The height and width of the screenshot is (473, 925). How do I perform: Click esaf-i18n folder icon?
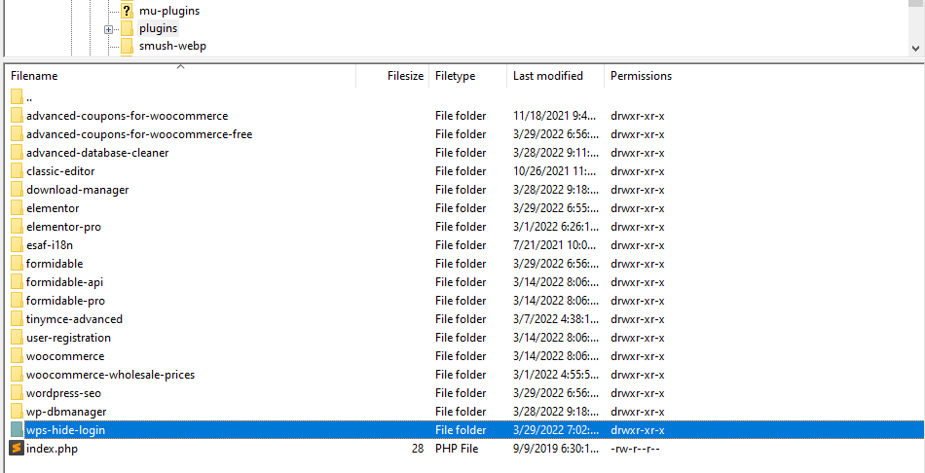click(x=17, y=244)
